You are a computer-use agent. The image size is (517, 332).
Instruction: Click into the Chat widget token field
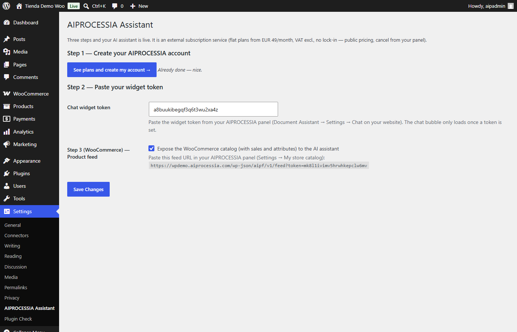[x=213, y=109]
